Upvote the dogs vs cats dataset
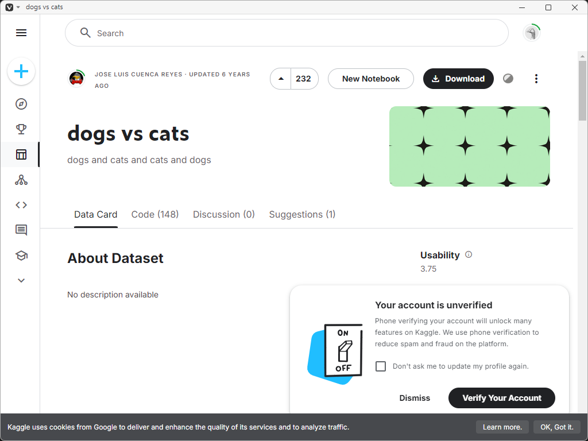588x441 pixels. (x=281, y=79)
